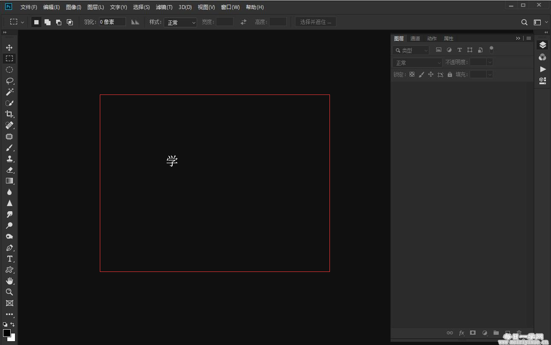Switch to the 动作 tab
The height and width of the screenshot is (345, 551).
[x=432, y=38]
